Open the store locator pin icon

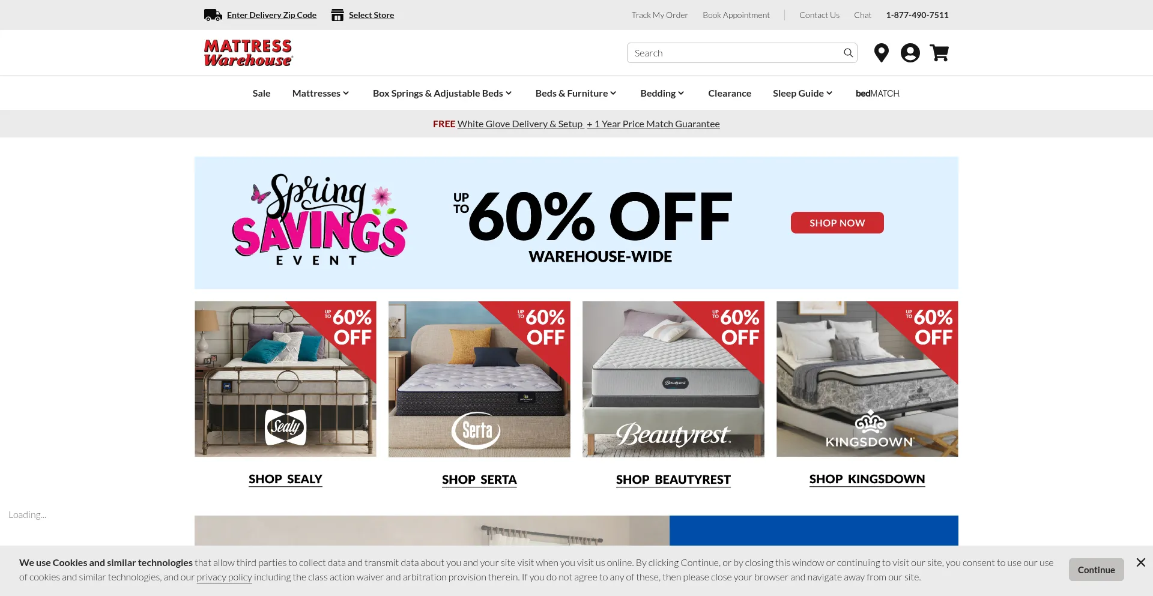[x=881, y=53]
